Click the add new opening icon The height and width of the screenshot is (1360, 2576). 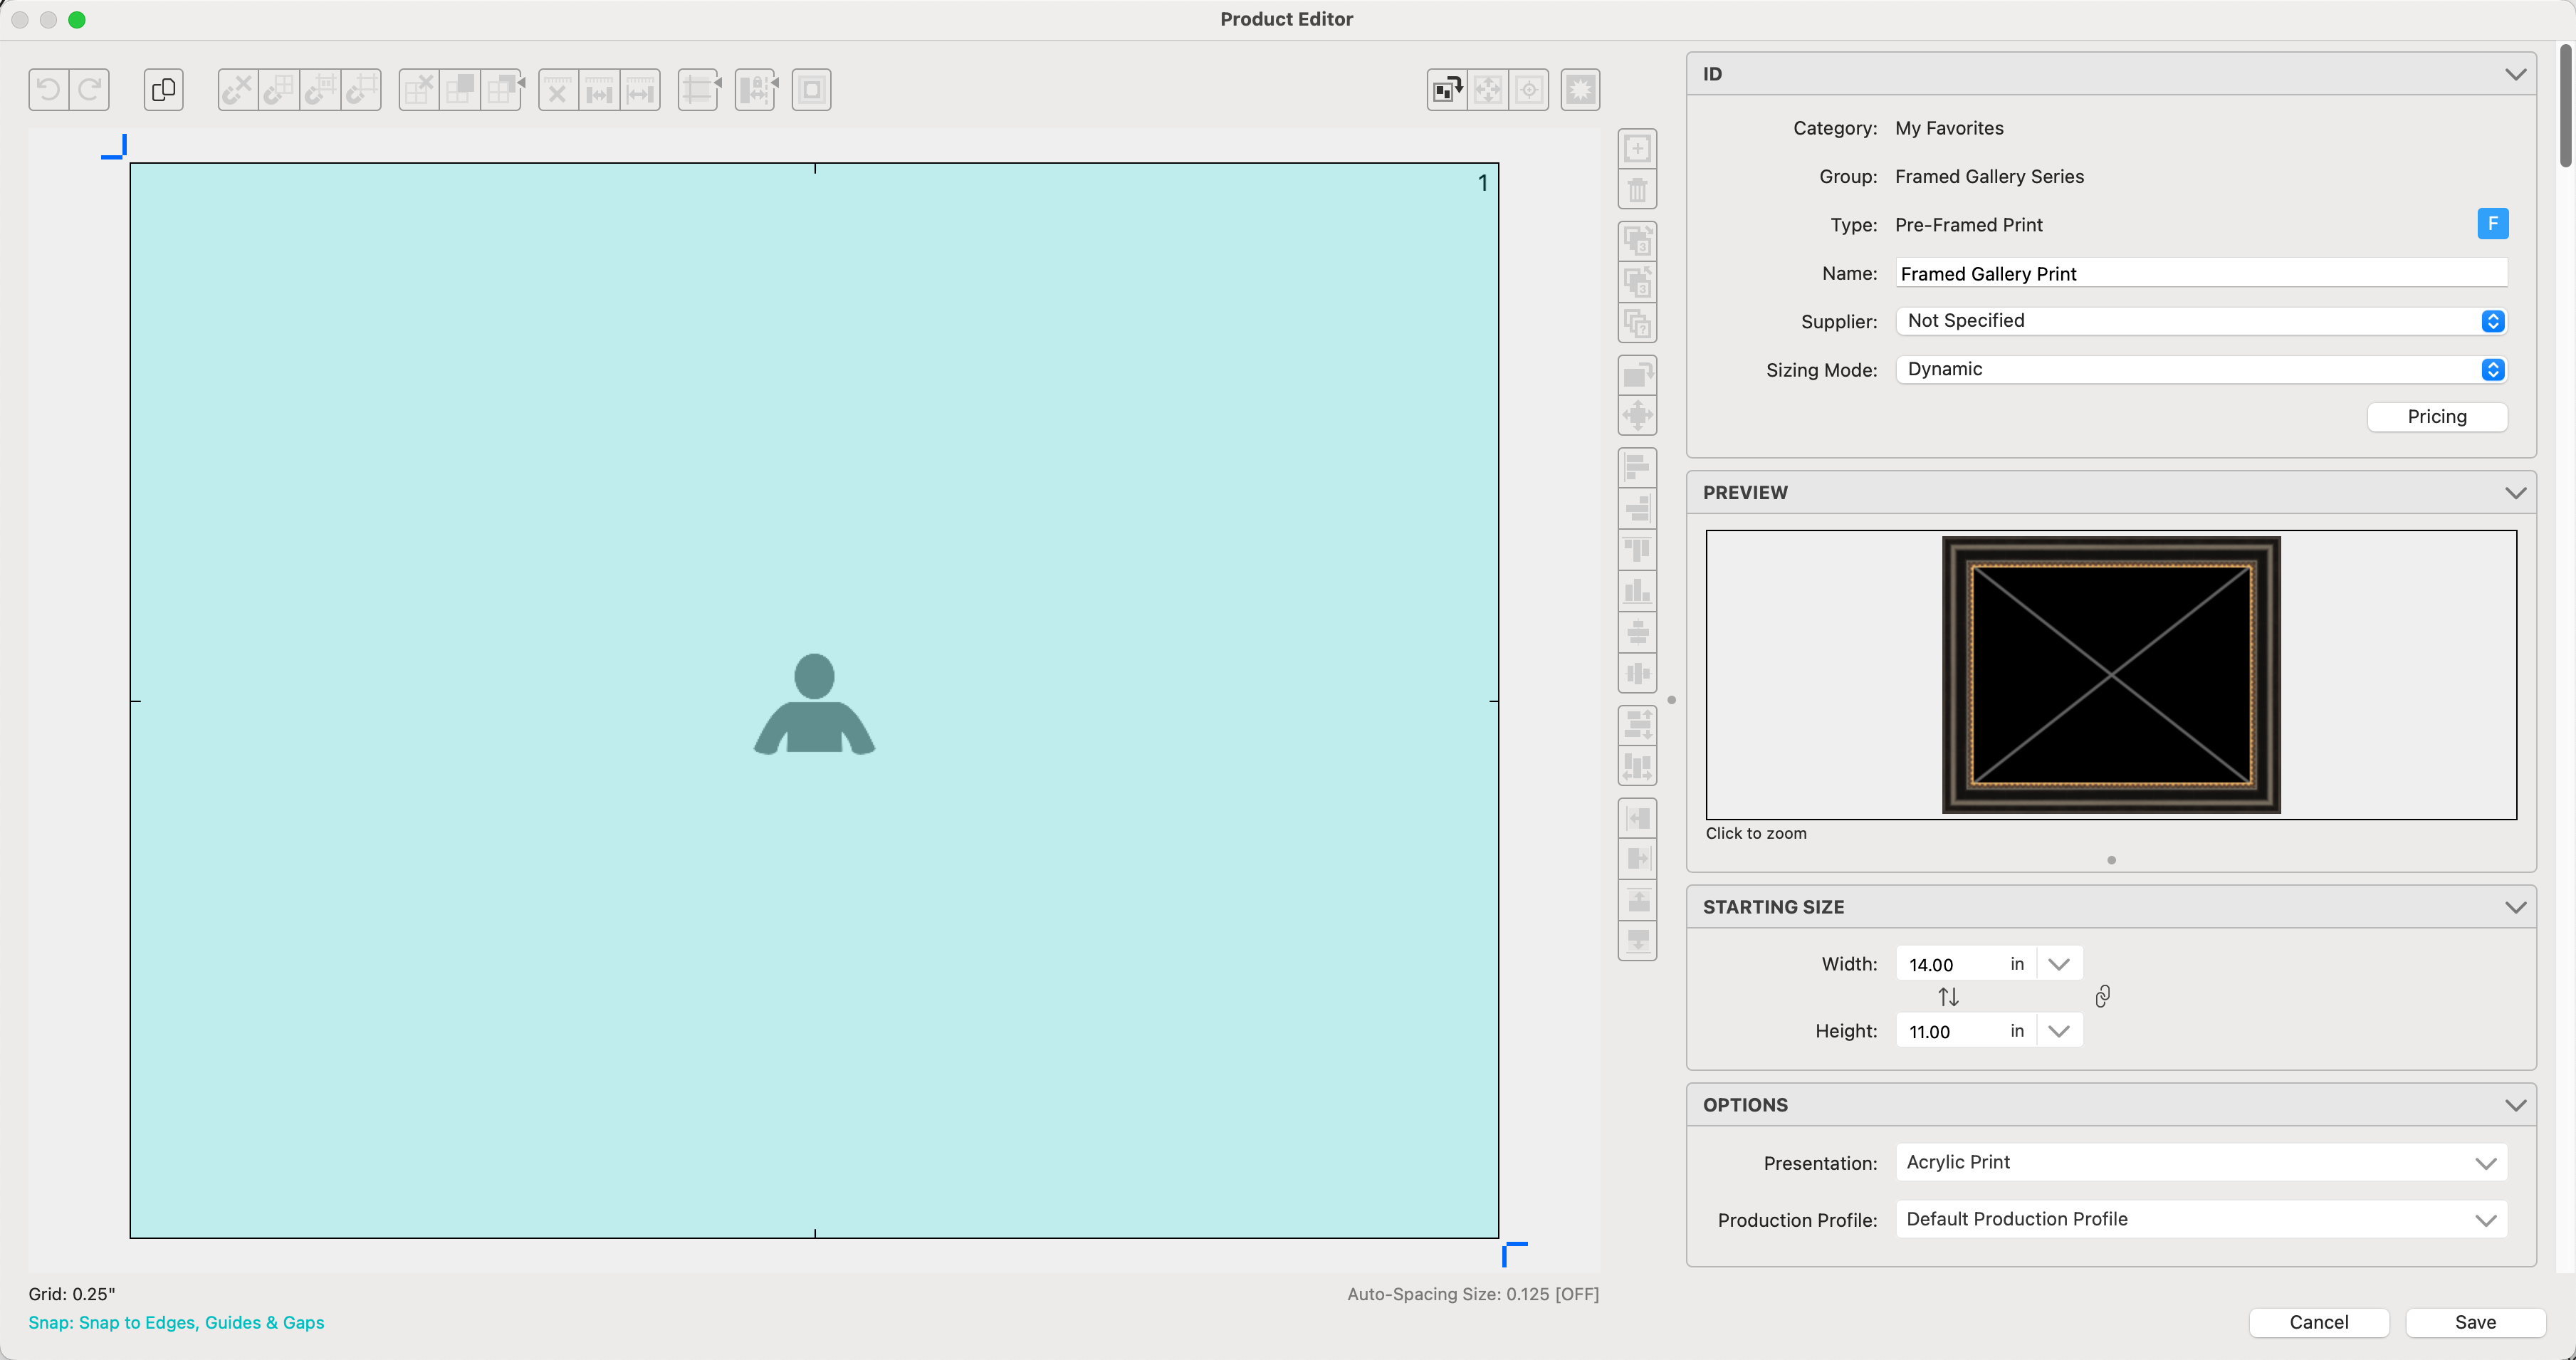click(x=1637, y=149)
